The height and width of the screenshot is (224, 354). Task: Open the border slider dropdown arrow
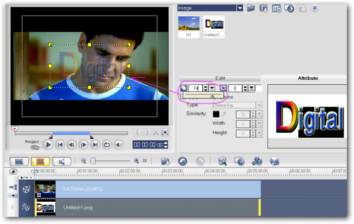(x=251, y=88)
